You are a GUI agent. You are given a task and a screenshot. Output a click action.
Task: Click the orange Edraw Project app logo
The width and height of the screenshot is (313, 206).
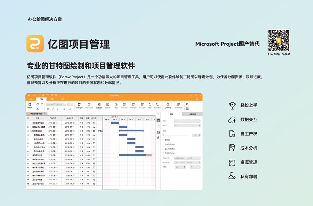(35, 43)
